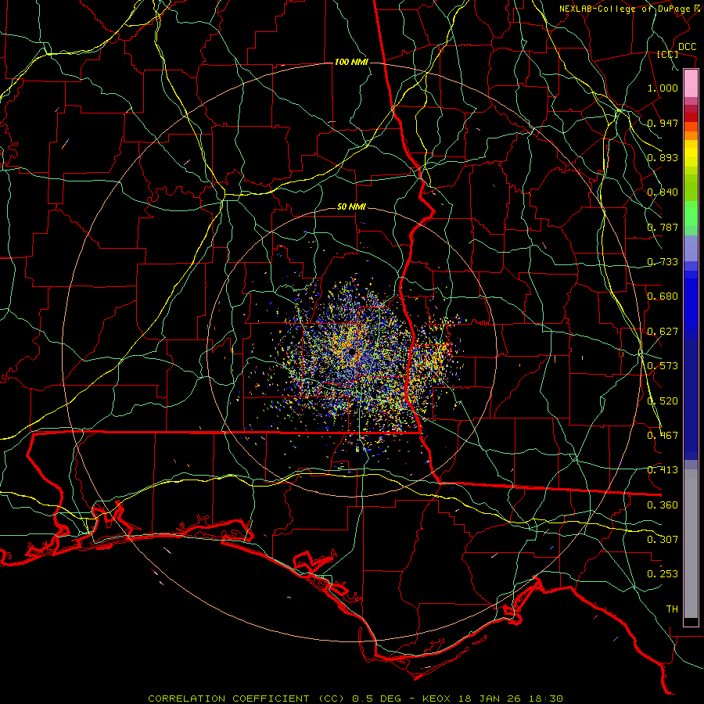Screen dimensions: 704x704
Task: Click the 0.733 color scale value
Action: click(x=663, y=262)
